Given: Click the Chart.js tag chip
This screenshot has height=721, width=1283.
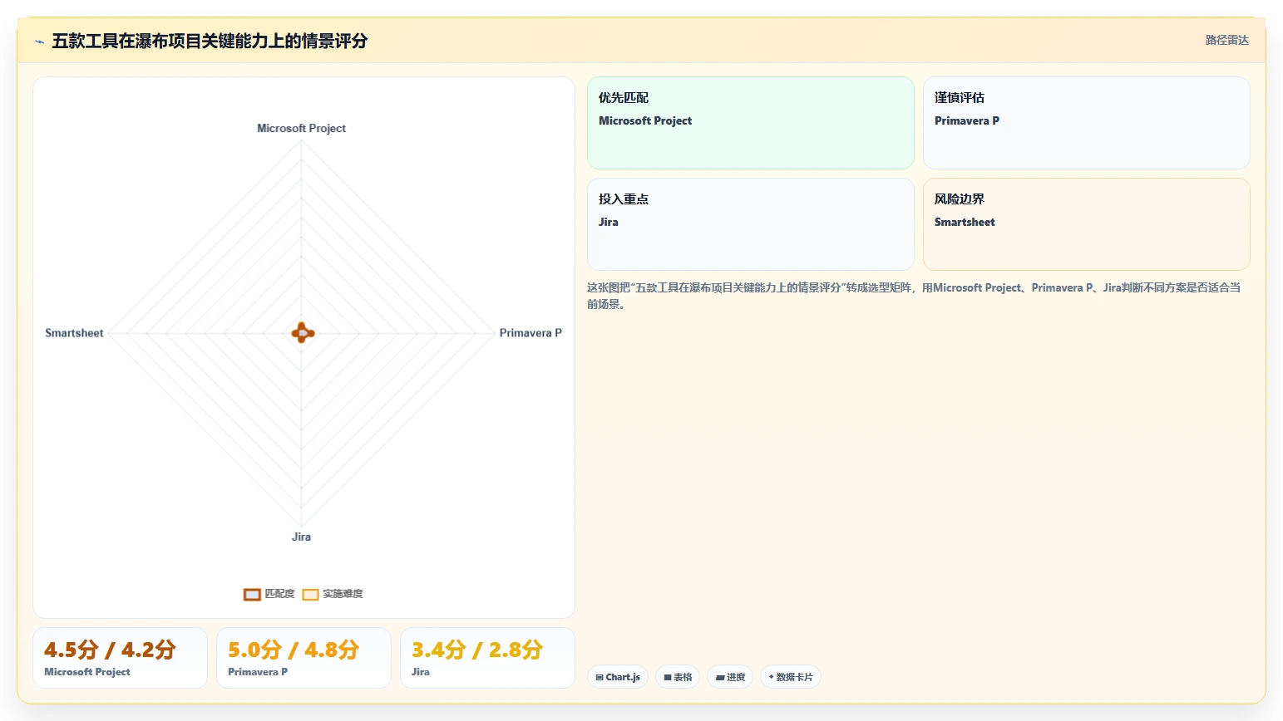Looking at the screenshot, I should tap(618, 677).
